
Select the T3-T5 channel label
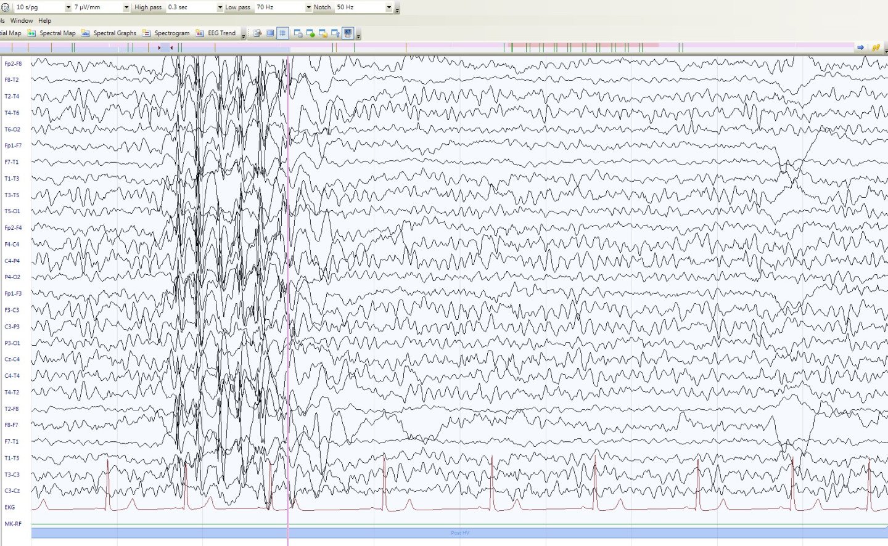(x=12, y=195)
